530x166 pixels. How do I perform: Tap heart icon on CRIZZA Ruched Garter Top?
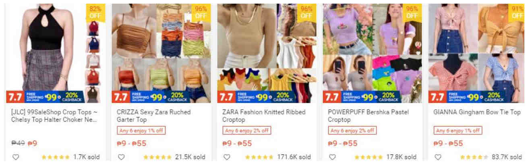pos(121,157)
